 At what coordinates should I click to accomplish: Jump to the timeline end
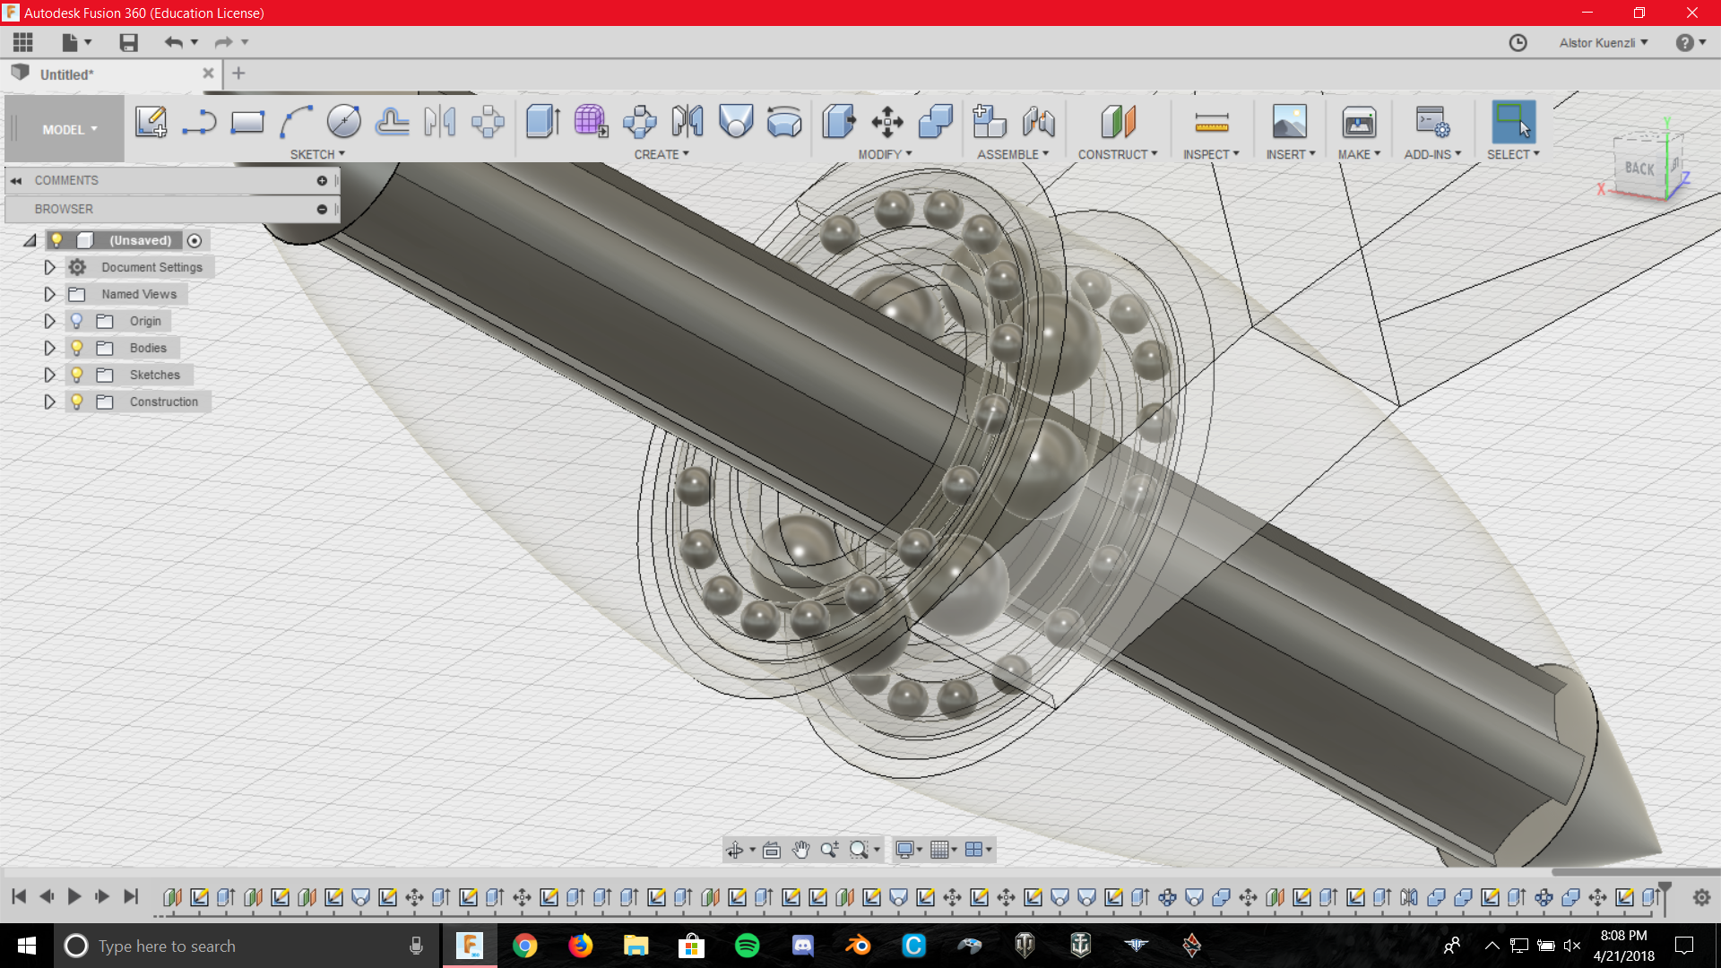(131, 896)
